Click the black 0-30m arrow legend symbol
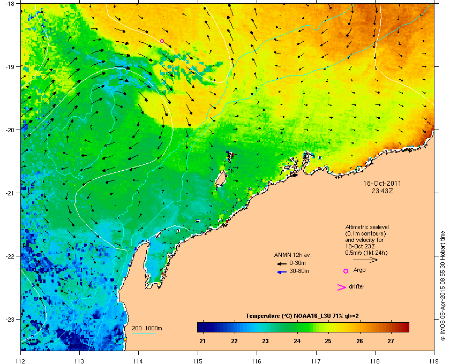Image resolution: width=450 pixels, height=364 pixels. pyautogui.click(x=282, y=263)
